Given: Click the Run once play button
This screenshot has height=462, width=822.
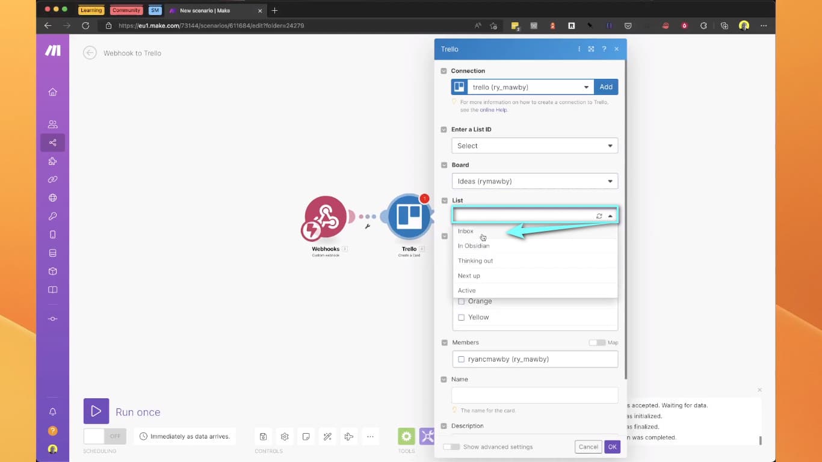Looking at the screenshot, I should click(96, 411).
